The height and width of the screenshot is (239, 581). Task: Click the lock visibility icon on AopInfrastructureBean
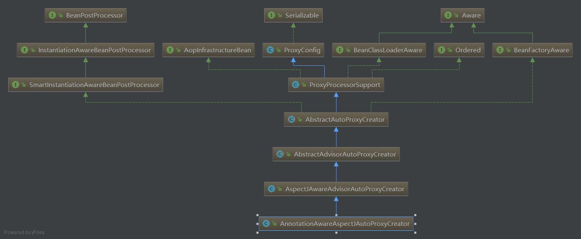pyautogui.click(x=178, y=50)
